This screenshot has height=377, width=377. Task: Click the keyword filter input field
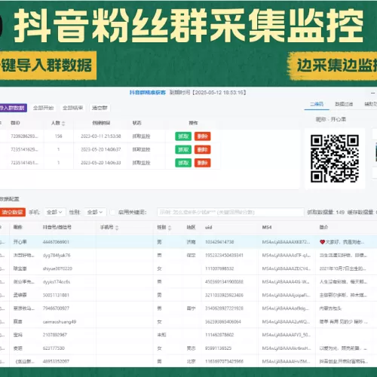[231, 212]
